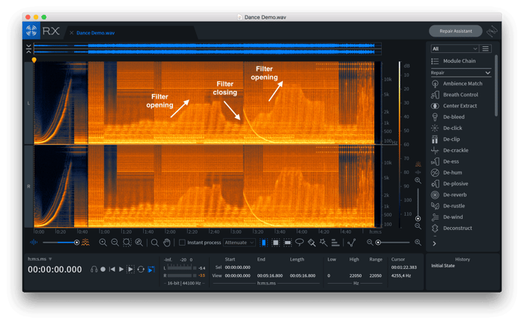This screenshot has width=524, height=324.
Task: Select the grab and drag hand tool
Action: [x=167, y=243]
